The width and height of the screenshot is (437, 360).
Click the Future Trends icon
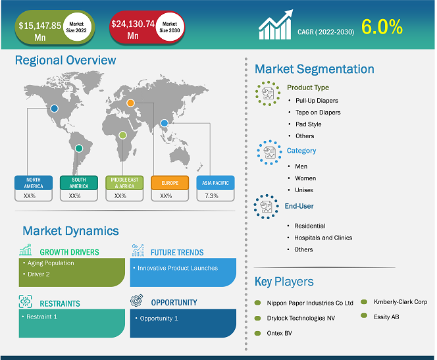click(138, 251)
